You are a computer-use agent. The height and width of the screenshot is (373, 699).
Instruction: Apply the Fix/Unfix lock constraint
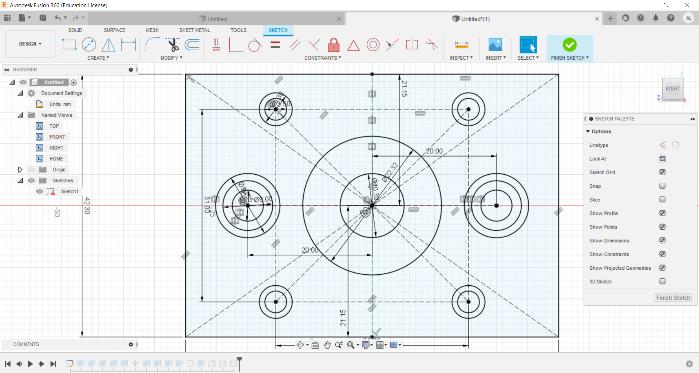click(334, 45)
